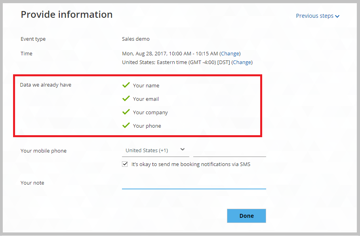Focus the mobile phone number field
This screenshot has height=236, width=360.
point(230,151)
